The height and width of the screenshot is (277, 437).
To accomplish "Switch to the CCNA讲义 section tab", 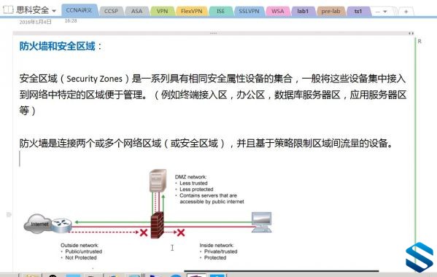I will [79, 10].
